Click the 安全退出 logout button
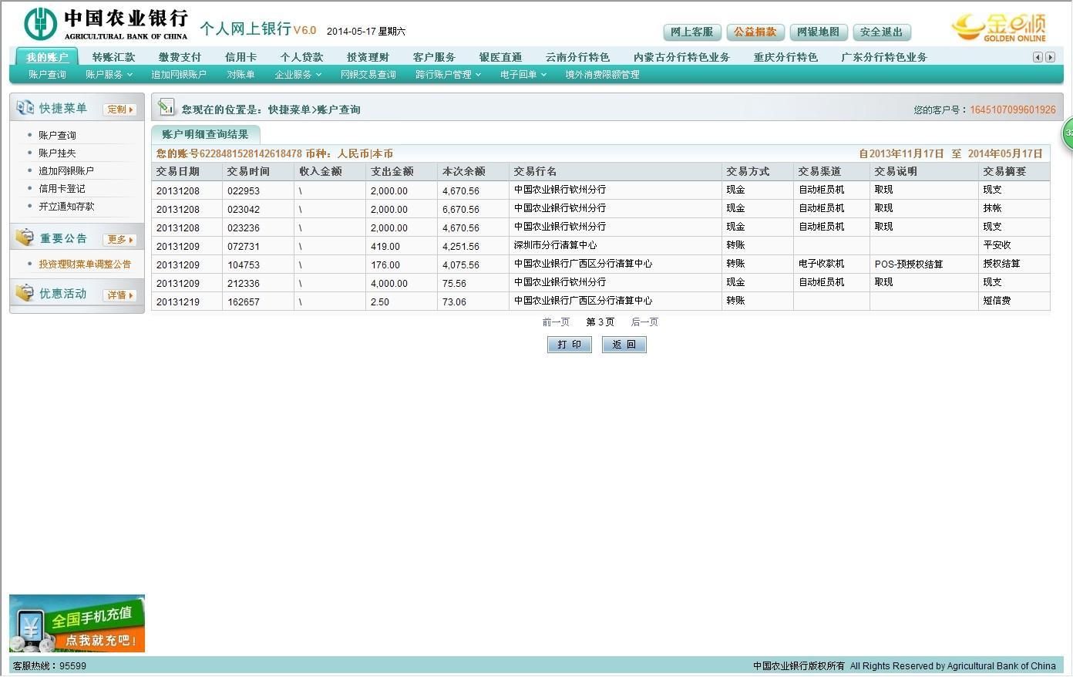Viewport: 1073px width, 677px height. (881, 32)
